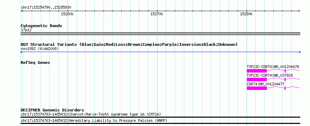Select the RefSeq Genes track heading
The height and width of the screenshot is (126, 310).
click(35, 62)
